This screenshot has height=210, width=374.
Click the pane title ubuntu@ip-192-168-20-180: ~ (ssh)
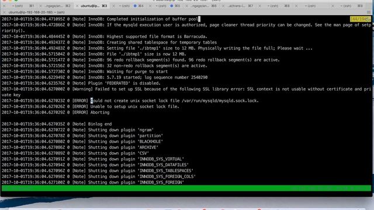coord(36,12)
